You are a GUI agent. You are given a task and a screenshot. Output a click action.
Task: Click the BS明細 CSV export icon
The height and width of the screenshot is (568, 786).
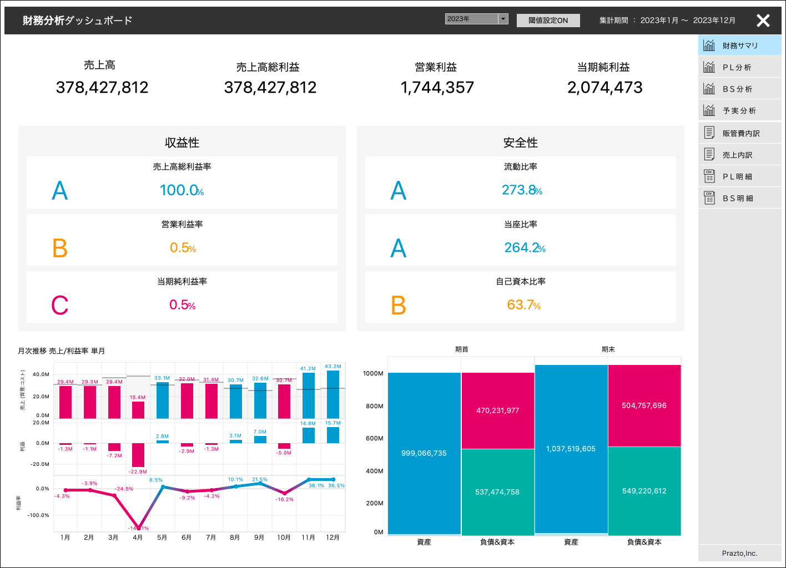click(x=709, y=197)
